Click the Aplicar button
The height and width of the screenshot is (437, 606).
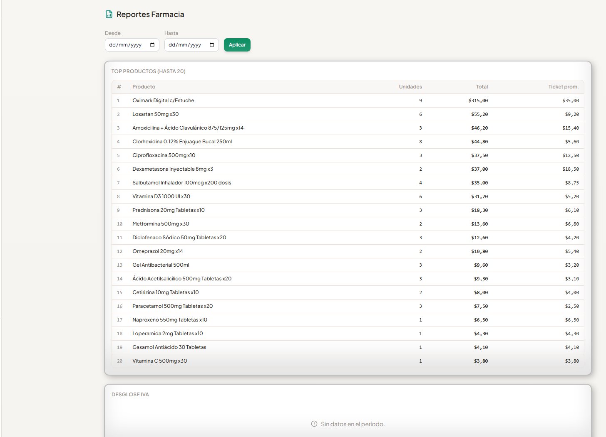pyautogui.click(x=237, y=45)
